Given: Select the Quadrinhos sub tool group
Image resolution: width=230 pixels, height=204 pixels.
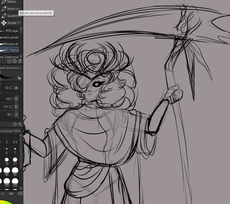Looking at the screenshot, I should tap(11, 15).
